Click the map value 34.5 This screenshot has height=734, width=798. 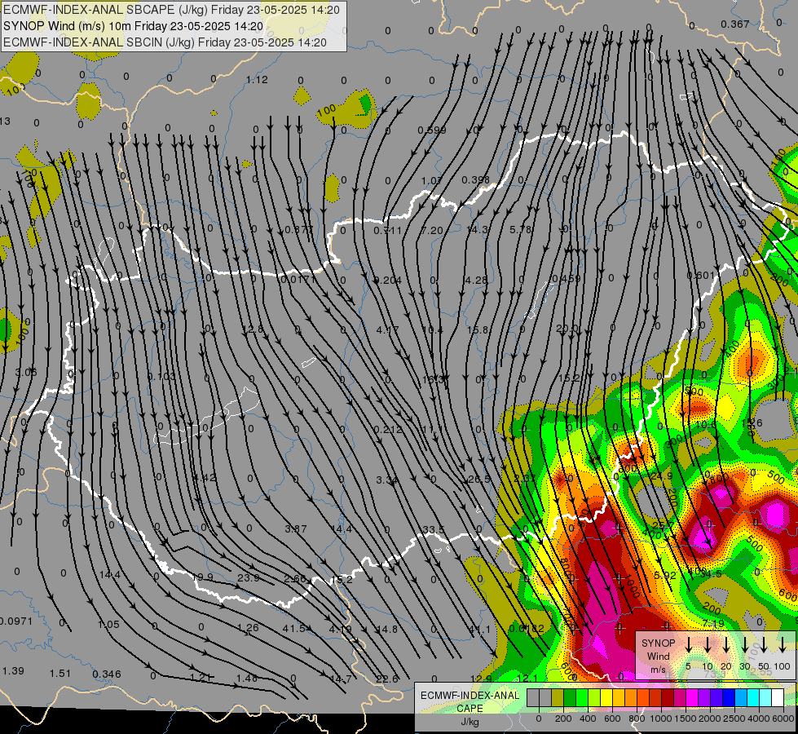coord(711,574)
